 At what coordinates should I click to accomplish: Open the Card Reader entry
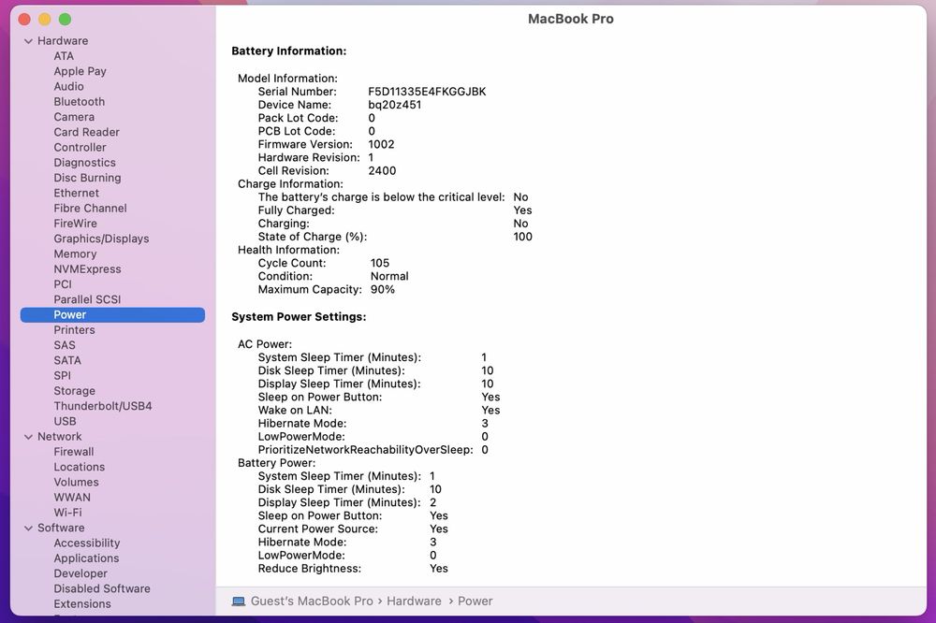(x=86, y=132)
